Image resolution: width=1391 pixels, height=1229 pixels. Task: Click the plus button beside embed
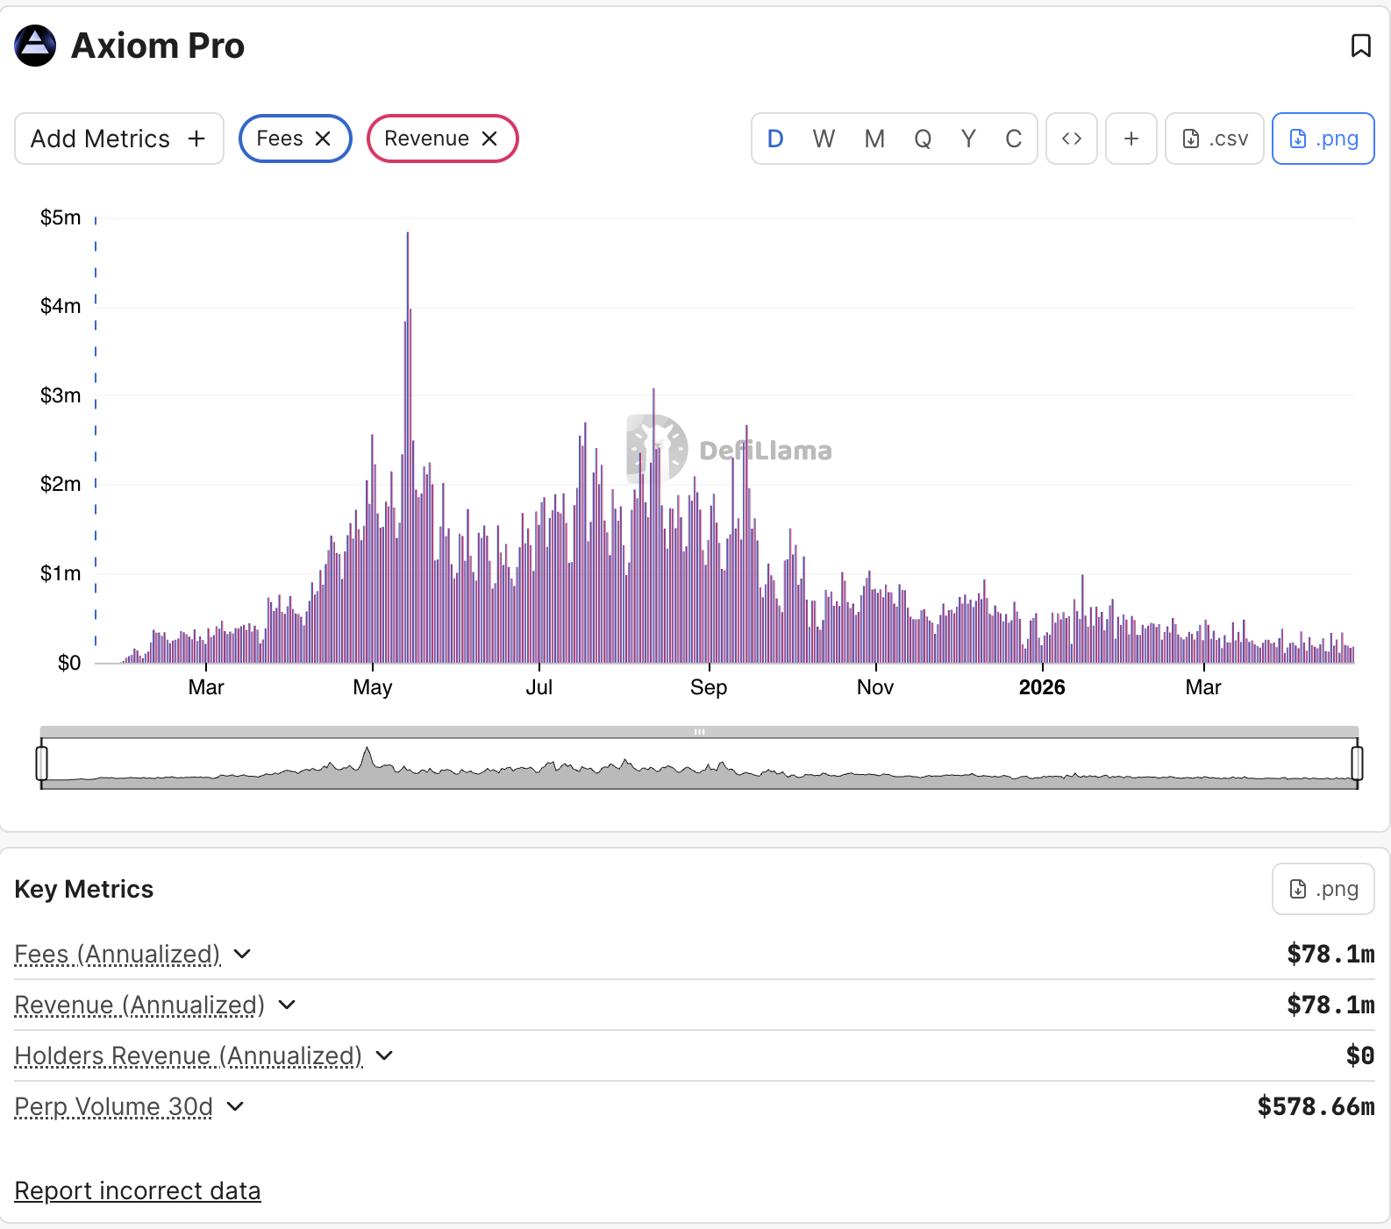coord(1131,139)
